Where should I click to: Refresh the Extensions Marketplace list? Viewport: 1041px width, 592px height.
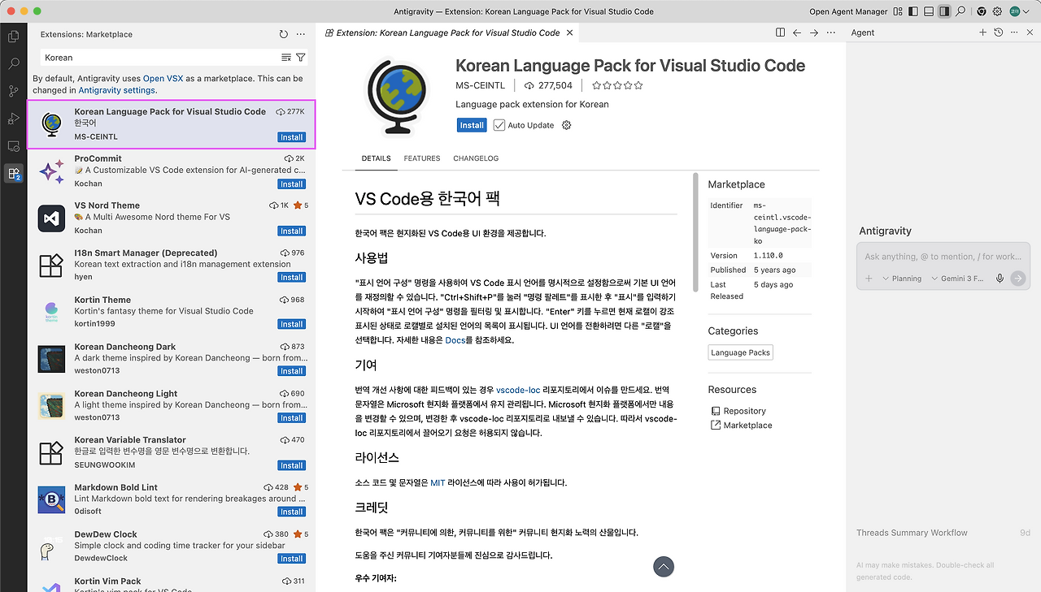click(x=283, y=34)
